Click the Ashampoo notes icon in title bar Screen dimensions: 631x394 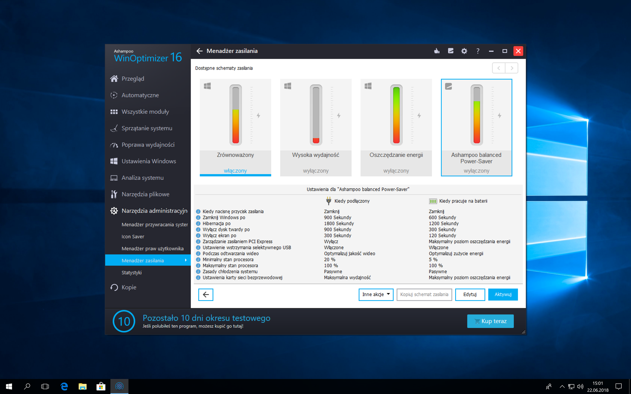pyautogui.click(x=451, y=51)
